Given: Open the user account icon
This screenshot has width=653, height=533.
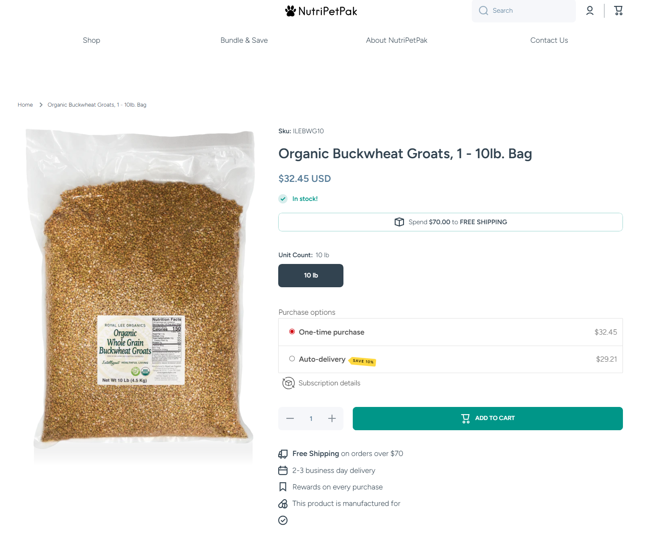Looking at the screenshot, I should point(589,11).
